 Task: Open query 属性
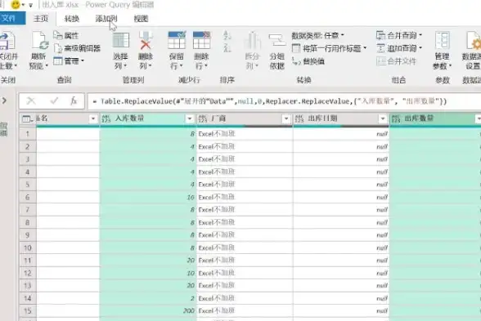[x=66, y=36]
